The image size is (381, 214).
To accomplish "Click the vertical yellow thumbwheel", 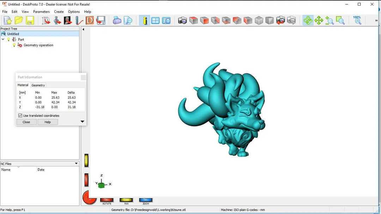I will pyautogui.click(x=86, y=160).
